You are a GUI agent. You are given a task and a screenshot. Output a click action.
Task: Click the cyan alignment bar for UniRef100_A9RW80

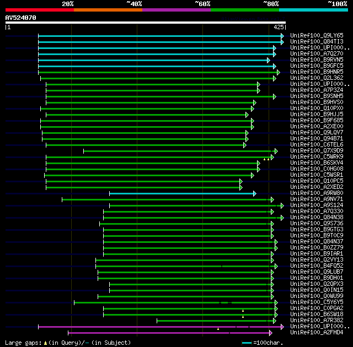pyautogui.click(x=182, y=193)
